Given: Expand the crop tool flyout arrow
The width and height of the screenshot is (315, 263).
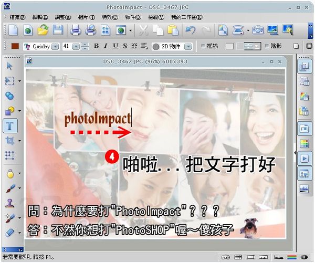Looking at the screenshot, I should coord(20,141).
